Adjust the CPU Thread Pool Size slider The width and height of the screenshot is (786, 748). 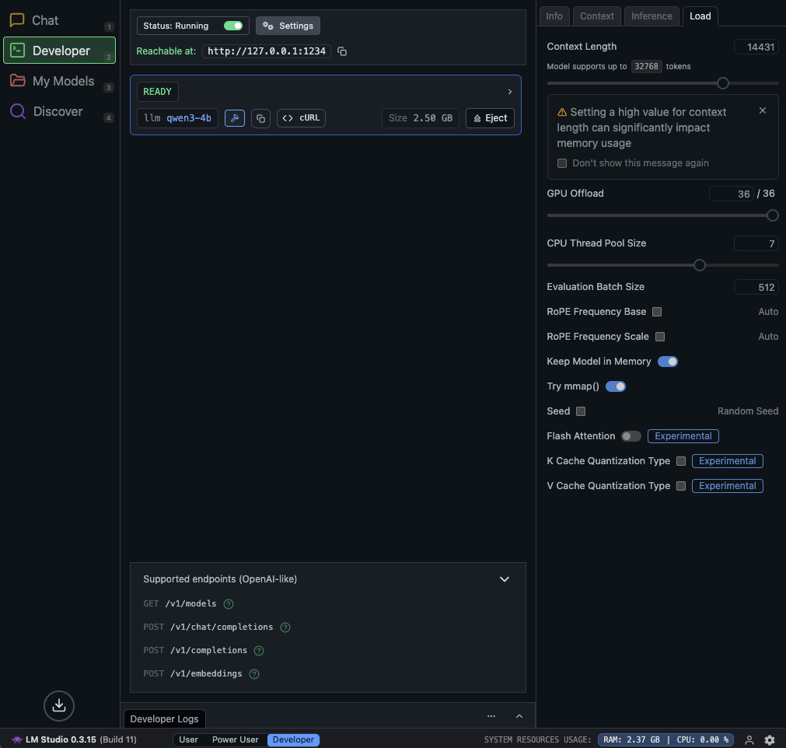click(699, 265)
